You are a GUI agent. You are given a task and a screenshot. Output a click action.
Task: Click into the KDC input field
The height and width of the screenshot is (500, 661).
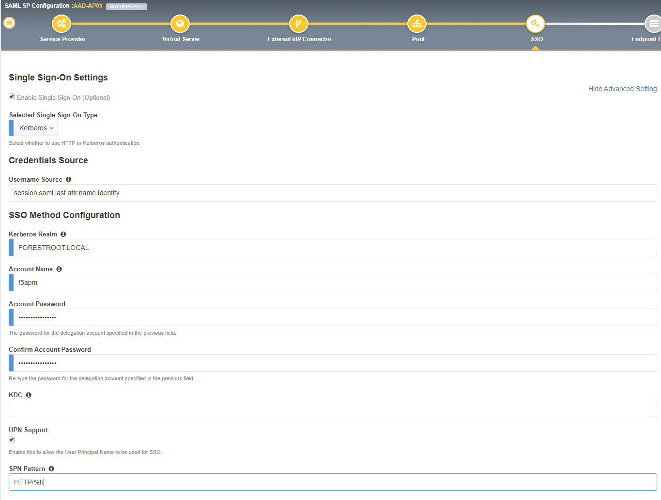[332, 408]
